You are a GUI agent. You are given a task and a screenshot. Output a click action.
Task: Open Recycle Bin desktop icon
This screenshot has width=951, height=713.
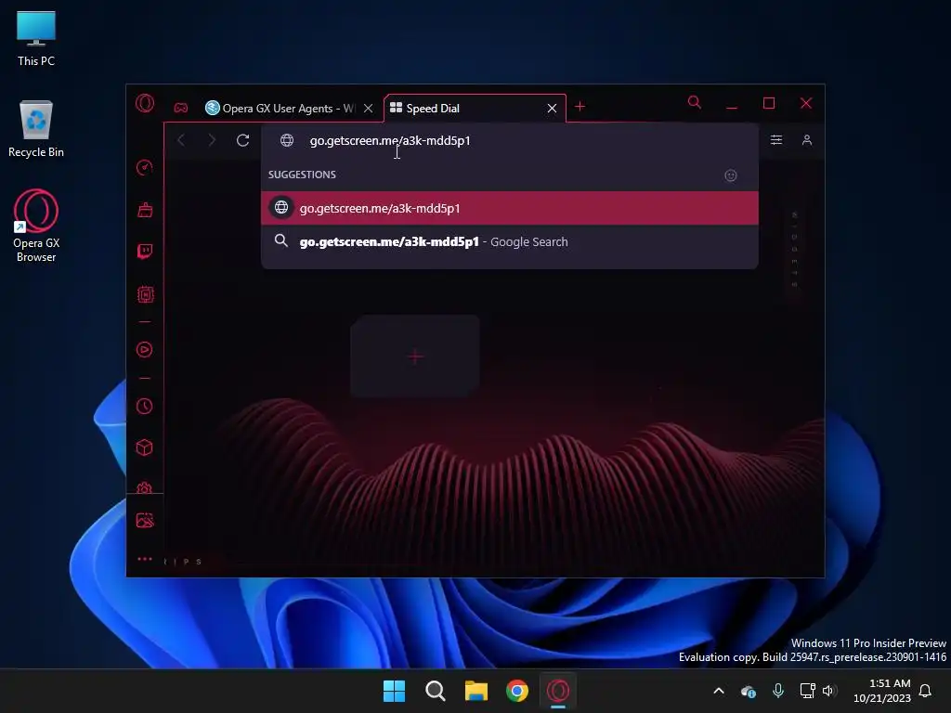pos(36,129)
